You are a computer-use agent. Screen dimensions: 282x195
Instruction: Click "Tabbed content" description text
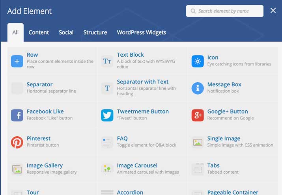(x=223, y=172)
